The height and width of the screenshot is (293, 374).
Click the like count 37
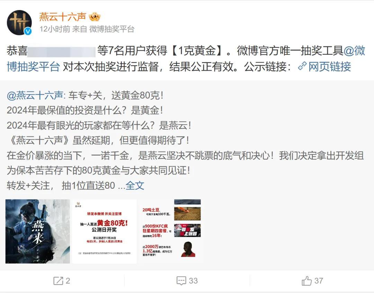click(x=319, y=281)
